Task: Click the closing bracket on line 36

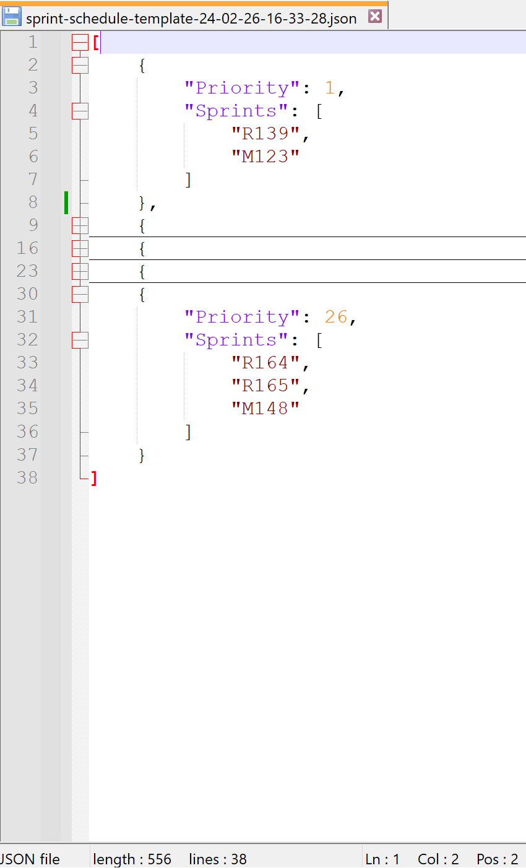Action: point(189,432)
